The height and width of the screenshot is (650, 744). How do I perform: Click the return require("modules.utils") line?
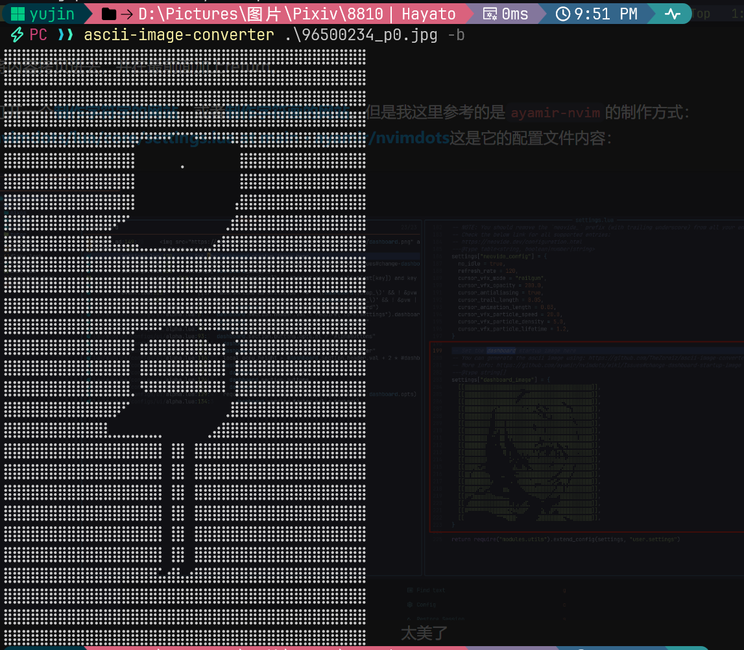[x=566, y=539]
